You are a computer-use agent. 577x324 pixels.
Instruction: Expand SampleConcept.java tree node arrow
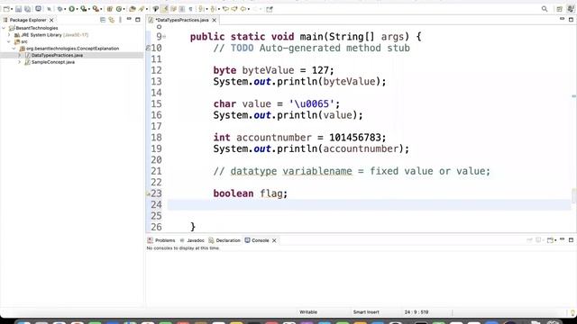pos(20,62)
